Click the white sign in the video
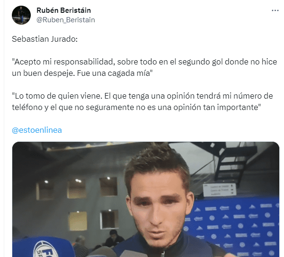 point(220,190)
